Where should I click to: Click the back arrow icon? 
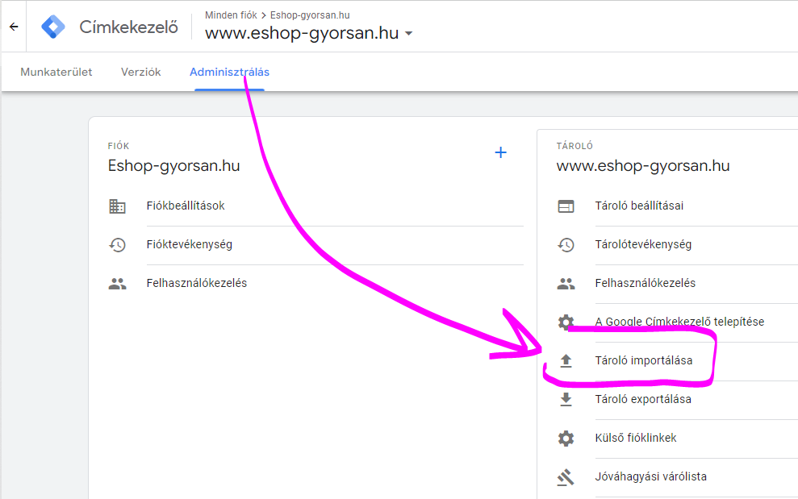[x=13, y=27]
